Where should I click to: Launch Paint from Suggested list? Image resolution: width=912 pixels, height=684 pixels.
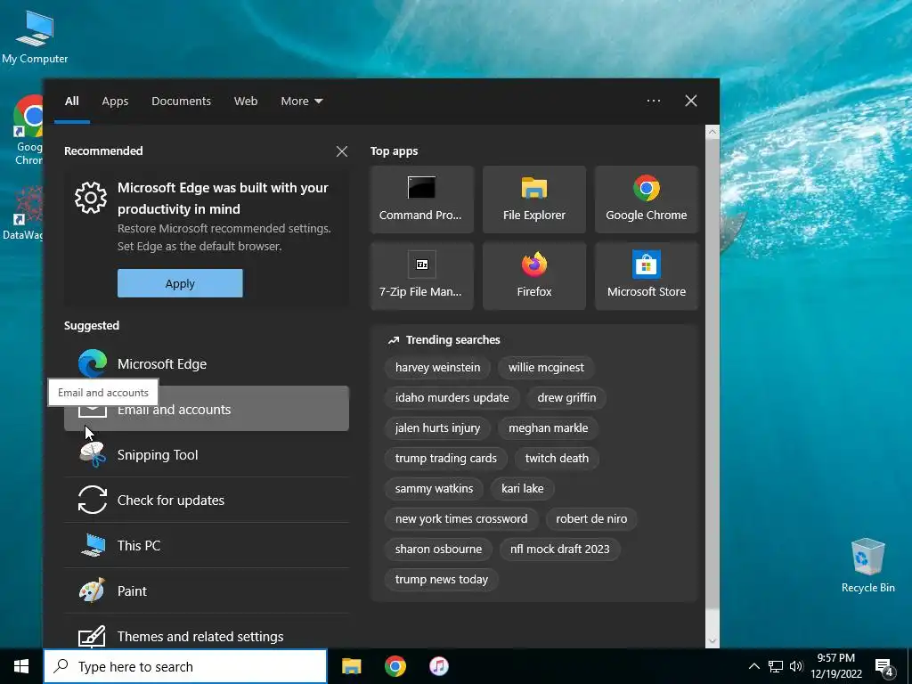(x=207, y=590)
